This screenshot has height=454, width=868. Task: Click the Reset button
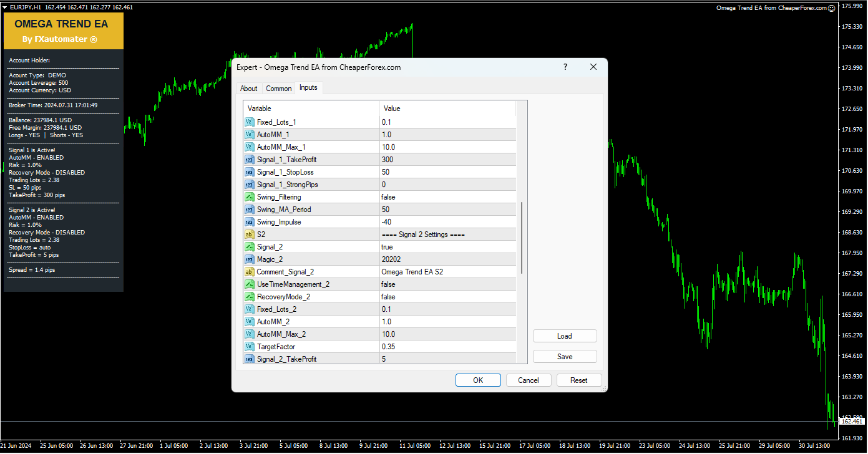(x=579, y=380)
